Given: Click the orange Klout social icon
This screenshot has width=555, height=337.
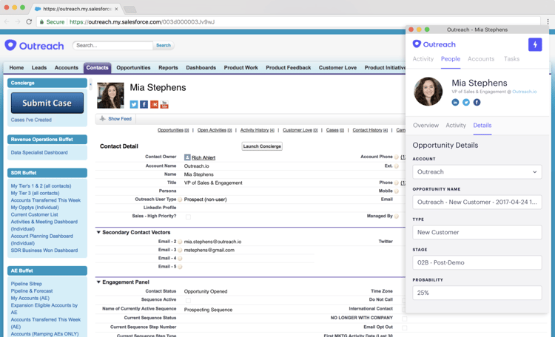Looking at the screenshot, I should 154,104.
